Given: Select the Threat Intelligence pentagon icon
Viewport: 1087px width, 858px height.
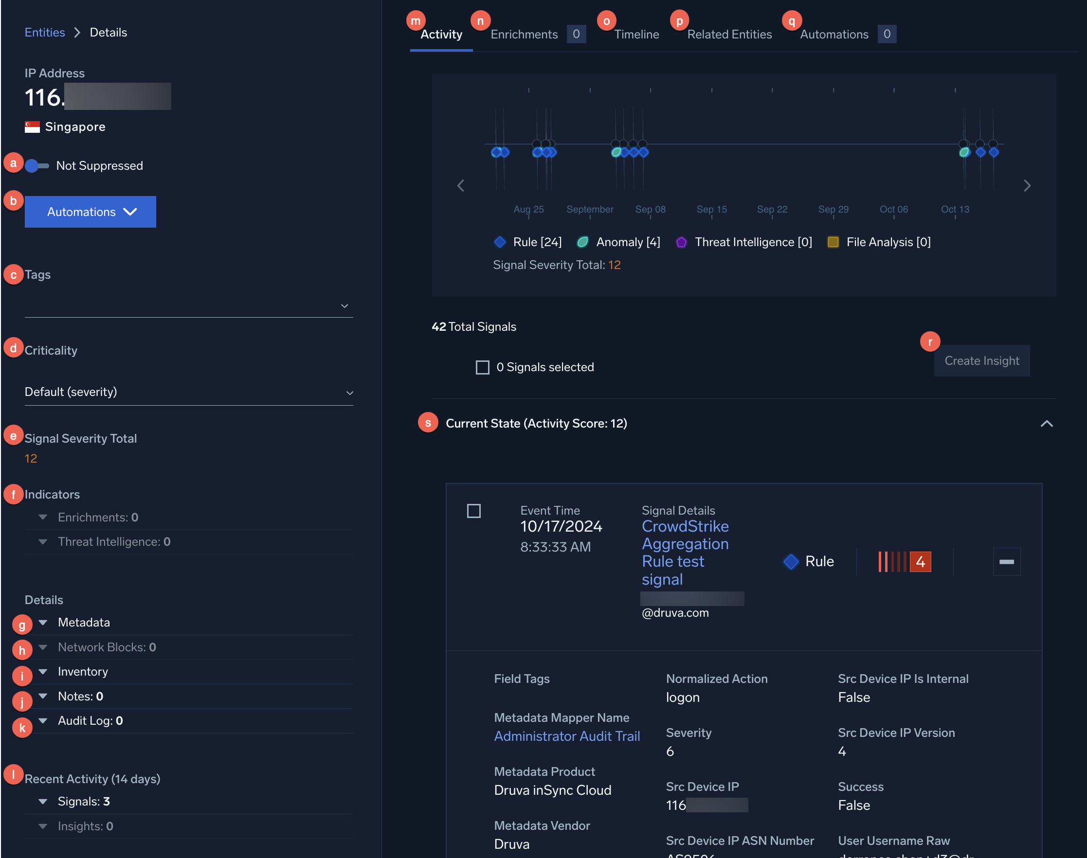Looking at the screenshot, I should coord(681,242).
